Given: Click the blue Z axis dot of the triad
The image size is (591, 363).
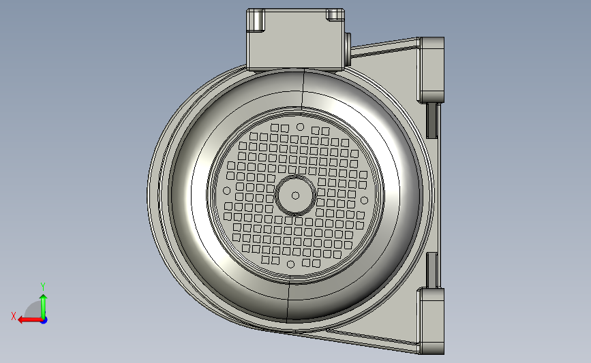Looking at the screenshot, I should (x=44, y=320).
